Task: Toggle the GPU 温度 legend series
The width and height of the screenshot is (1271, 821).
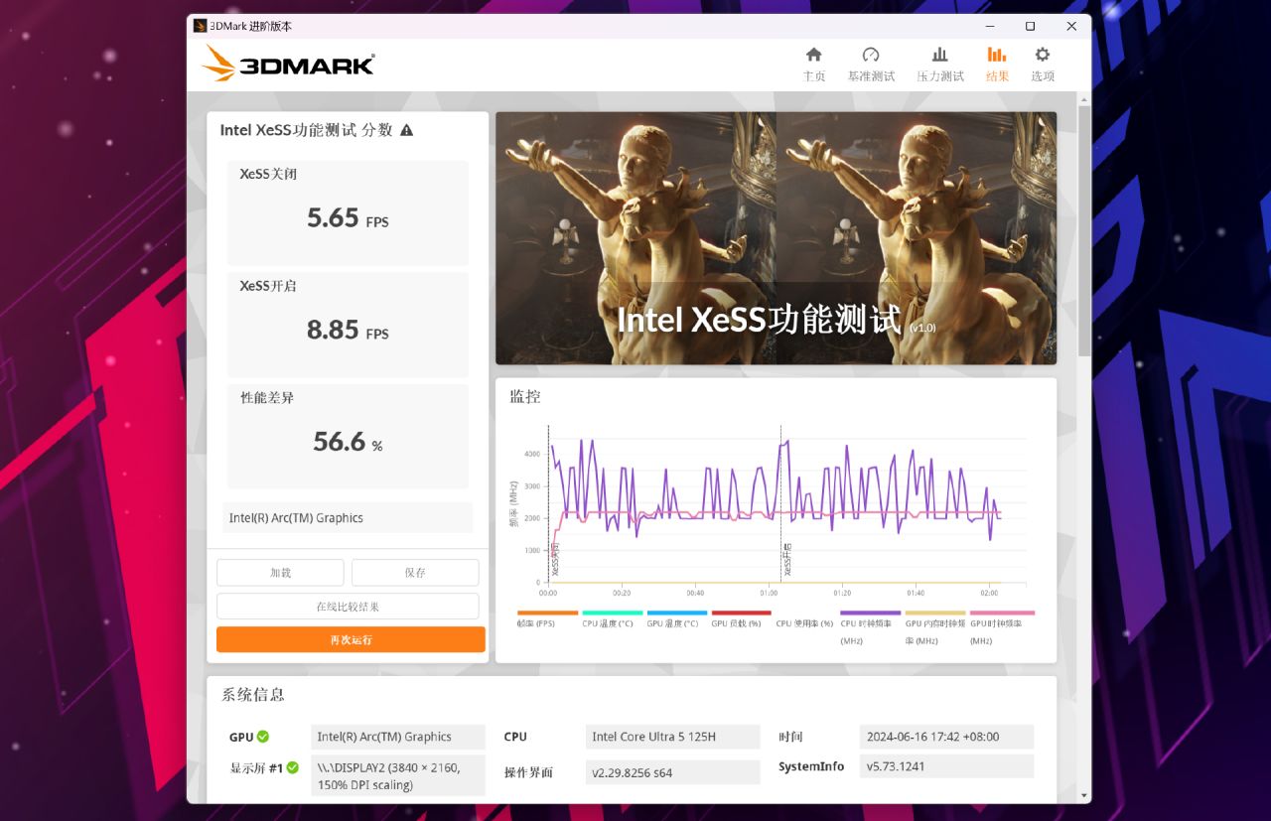Action: coord(676,618)
